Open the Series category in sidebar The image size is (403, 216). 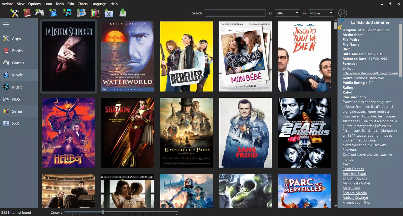pyautogui.click(x=19, y=111)
